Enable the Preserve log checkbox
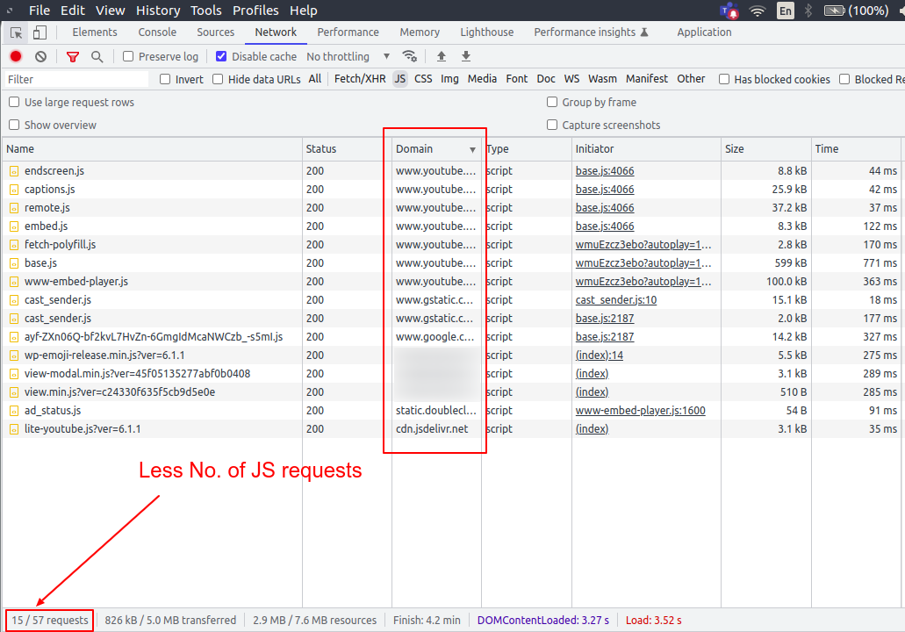 [129, 56]
